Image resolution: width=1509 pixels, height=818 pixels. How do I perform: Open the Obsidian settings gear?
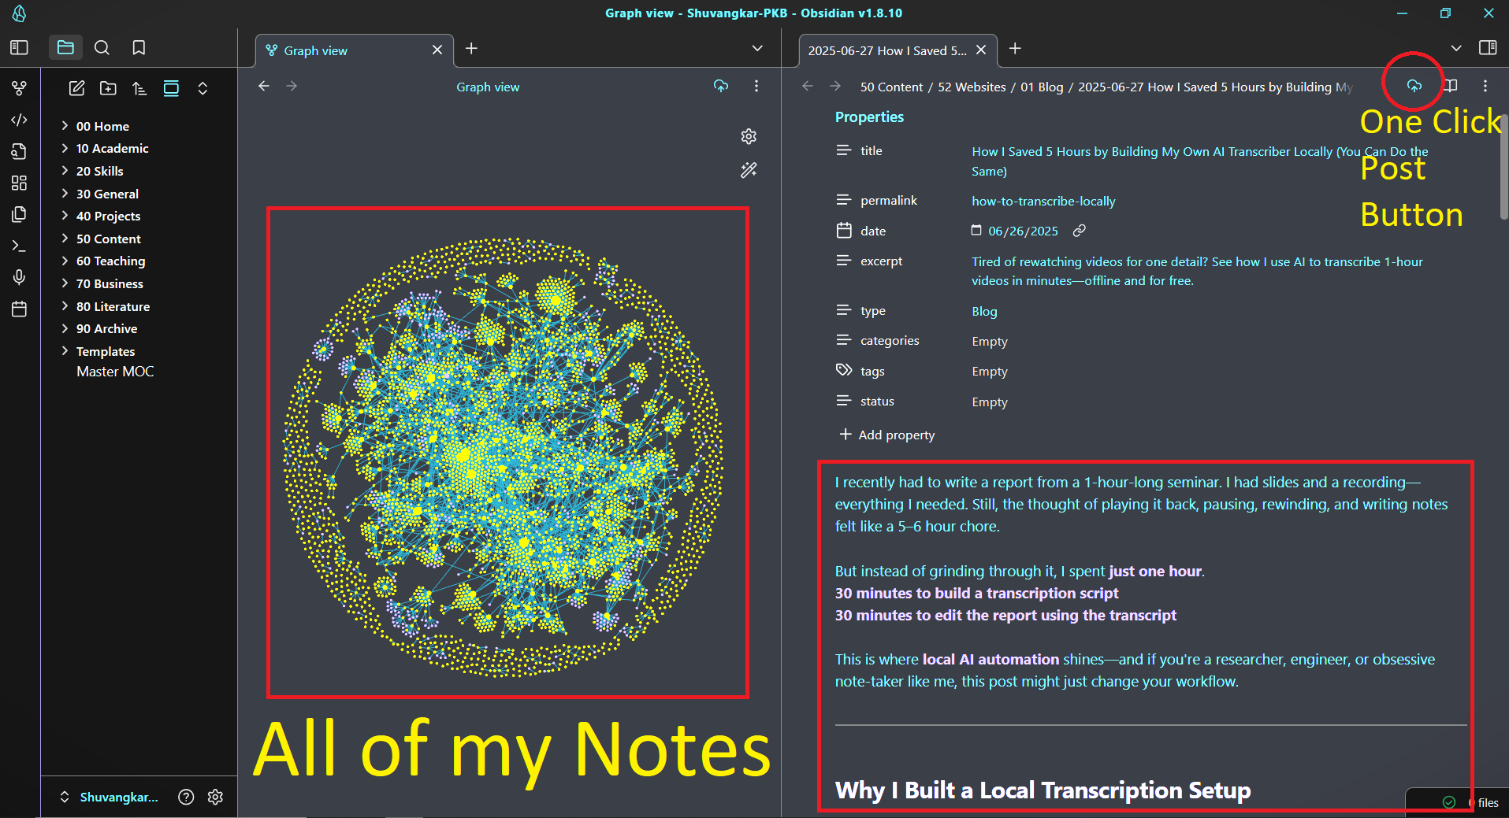(215, 797)
